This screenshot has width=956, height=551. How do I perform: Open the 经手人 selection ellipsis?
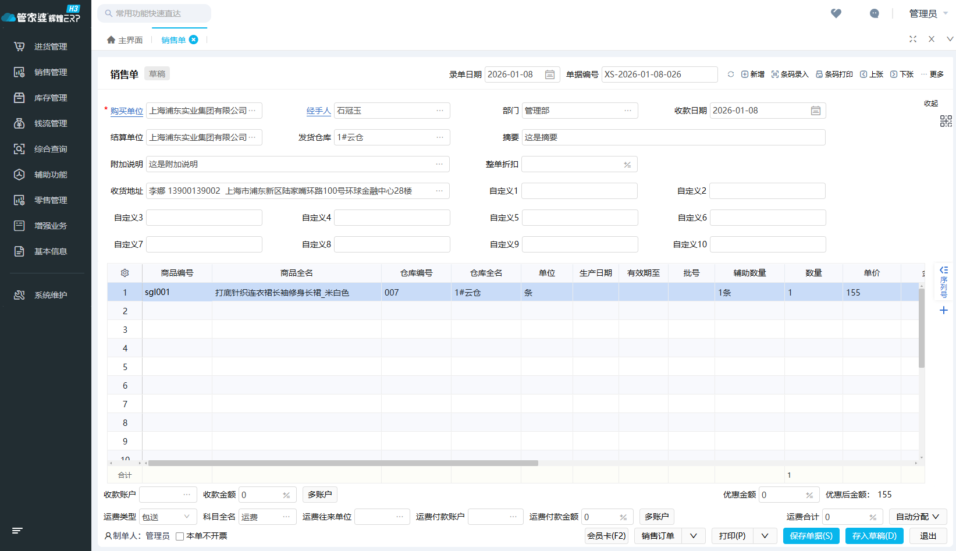[440, 111]
